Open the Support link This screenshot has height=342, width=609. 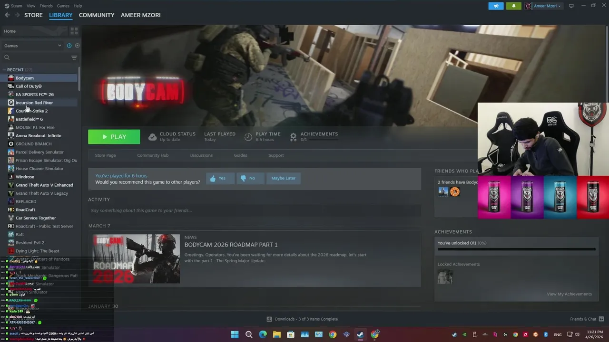(x=276, y=155)
